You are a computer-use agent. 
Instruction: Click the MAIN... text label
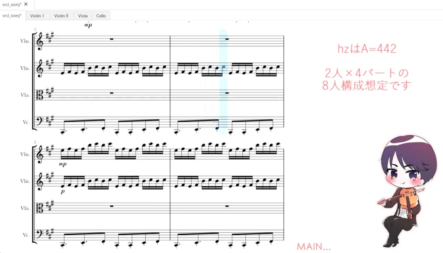click(x=314, y=247)
